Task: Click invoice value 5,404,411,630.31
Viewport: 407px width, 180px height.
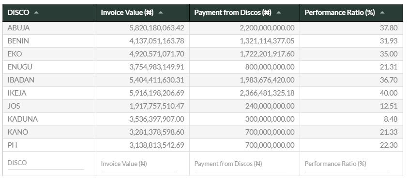Action: click(157, 80)
